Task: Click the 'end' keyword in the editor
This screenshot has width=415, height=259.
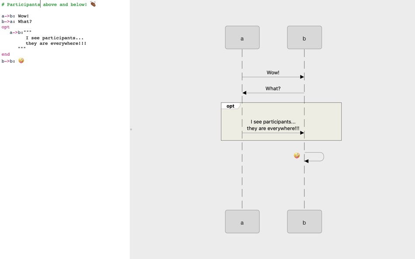Action: tap(6, 54)
